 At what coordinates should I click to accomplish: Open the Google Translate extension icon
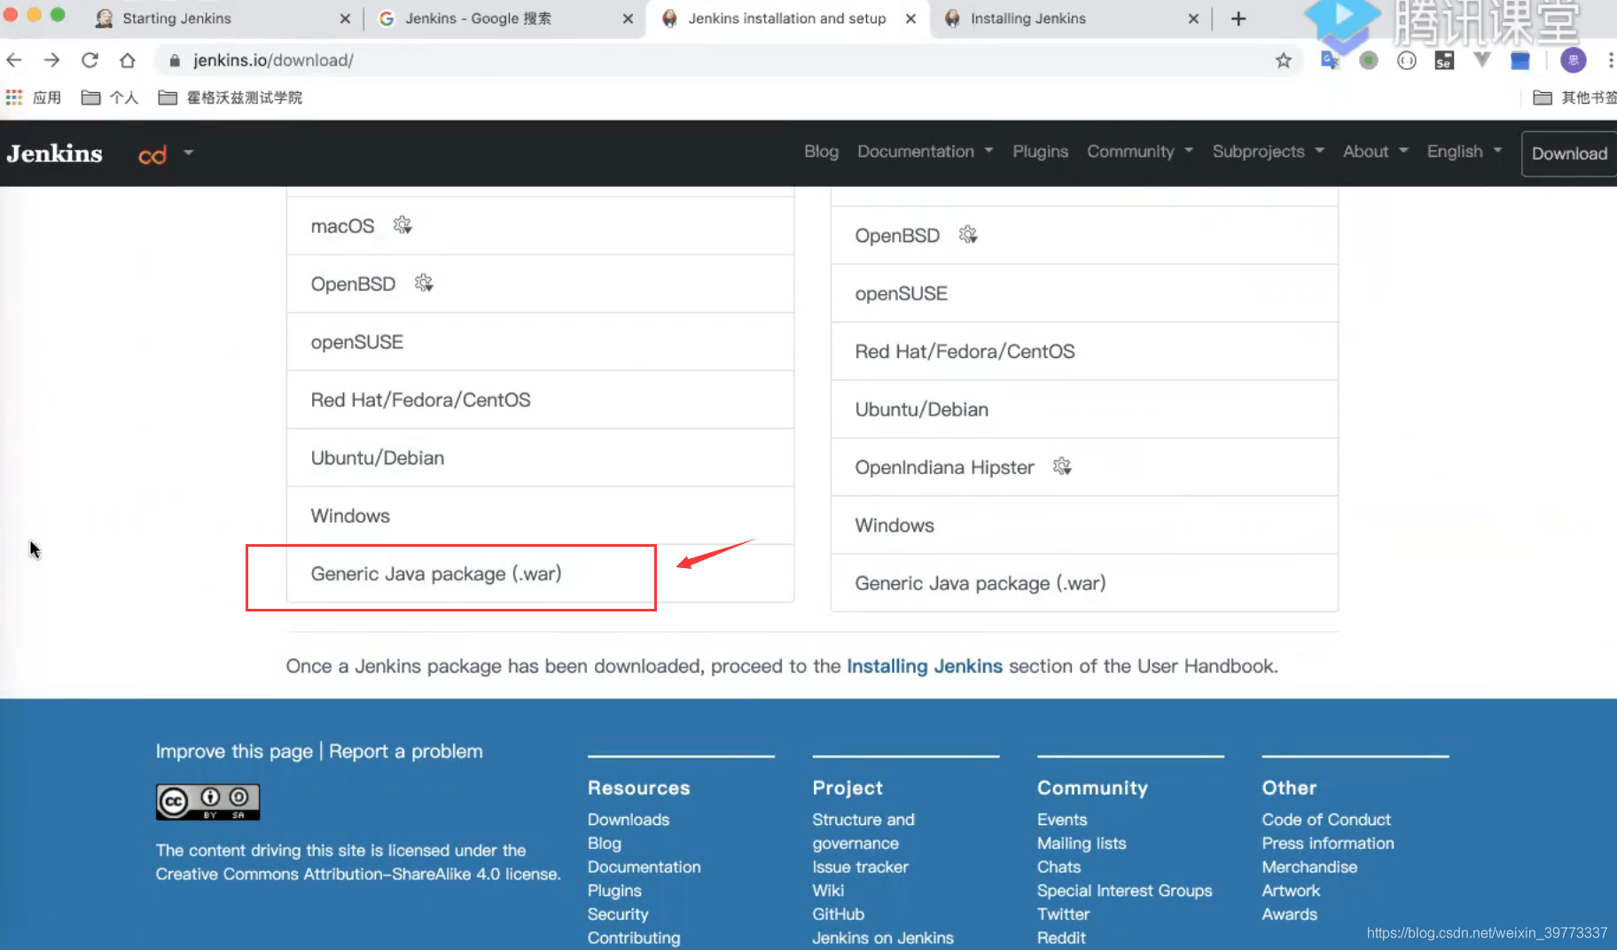coord(1330,60)
